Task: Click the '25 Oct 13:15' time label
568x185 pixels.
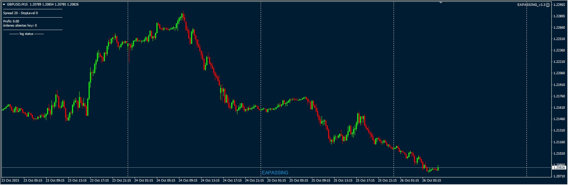Action: click(x=343, y=180)
